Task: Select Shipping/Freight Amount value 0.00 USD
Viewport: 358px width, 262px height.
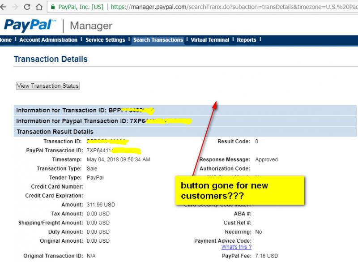Action: pos(98,223)
